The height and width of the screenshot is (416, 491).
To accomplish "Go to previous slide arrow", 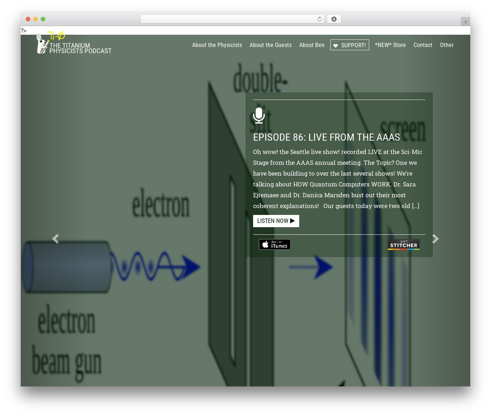I will point(56,239).
